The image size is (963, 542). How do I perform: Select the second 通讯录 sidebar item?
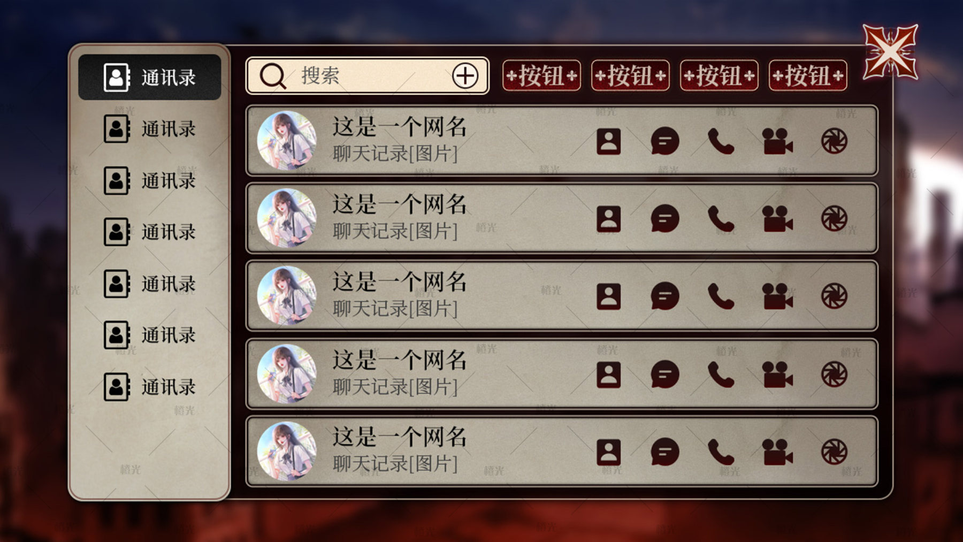coord(150,129)
